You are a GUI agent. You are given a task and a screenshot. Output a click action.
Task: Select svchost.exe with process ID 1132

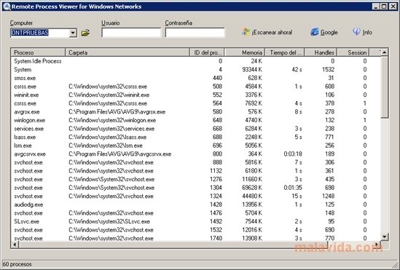coord(196,170)
